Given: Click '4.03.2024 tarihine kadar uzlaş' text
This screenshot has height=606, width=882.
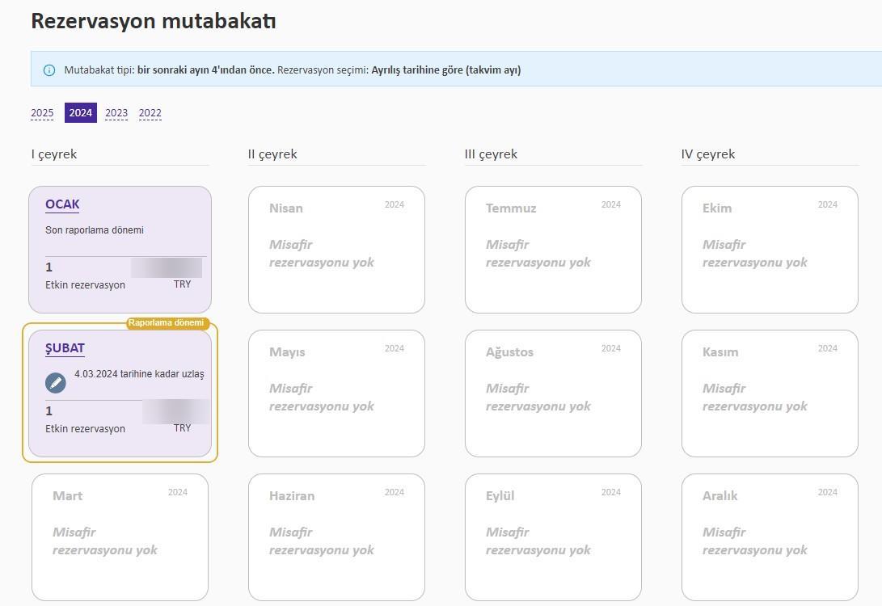Looking at the screenshot, I should (x=139, y=374).
